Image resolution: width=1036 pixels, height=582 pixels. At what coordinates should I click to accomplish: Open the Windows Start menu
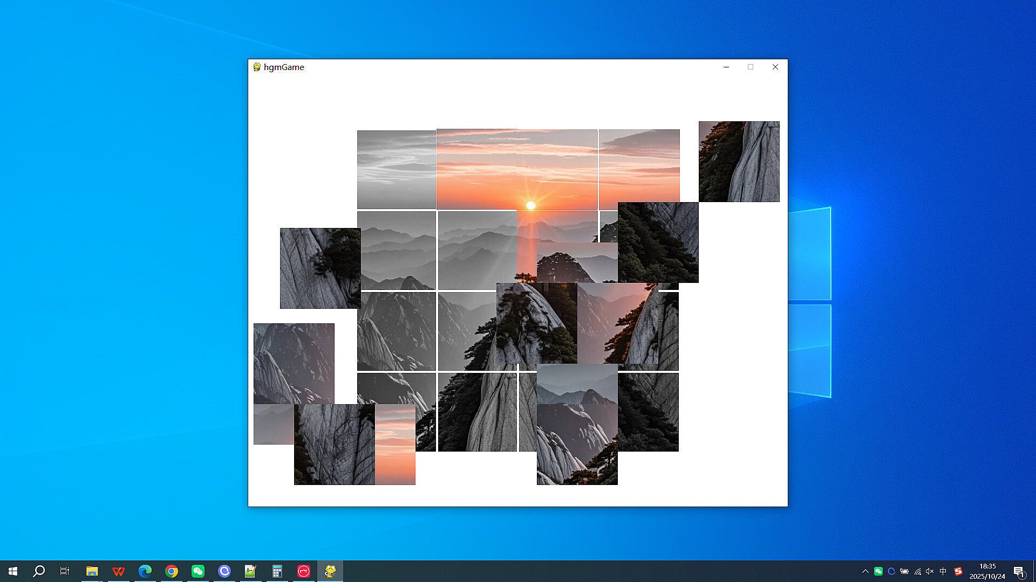tap(13, 571)
